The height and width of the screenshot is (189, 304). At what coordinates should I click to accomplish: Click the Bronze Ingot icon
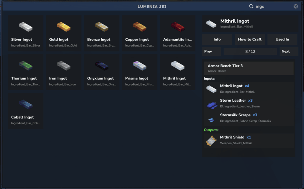102,26
